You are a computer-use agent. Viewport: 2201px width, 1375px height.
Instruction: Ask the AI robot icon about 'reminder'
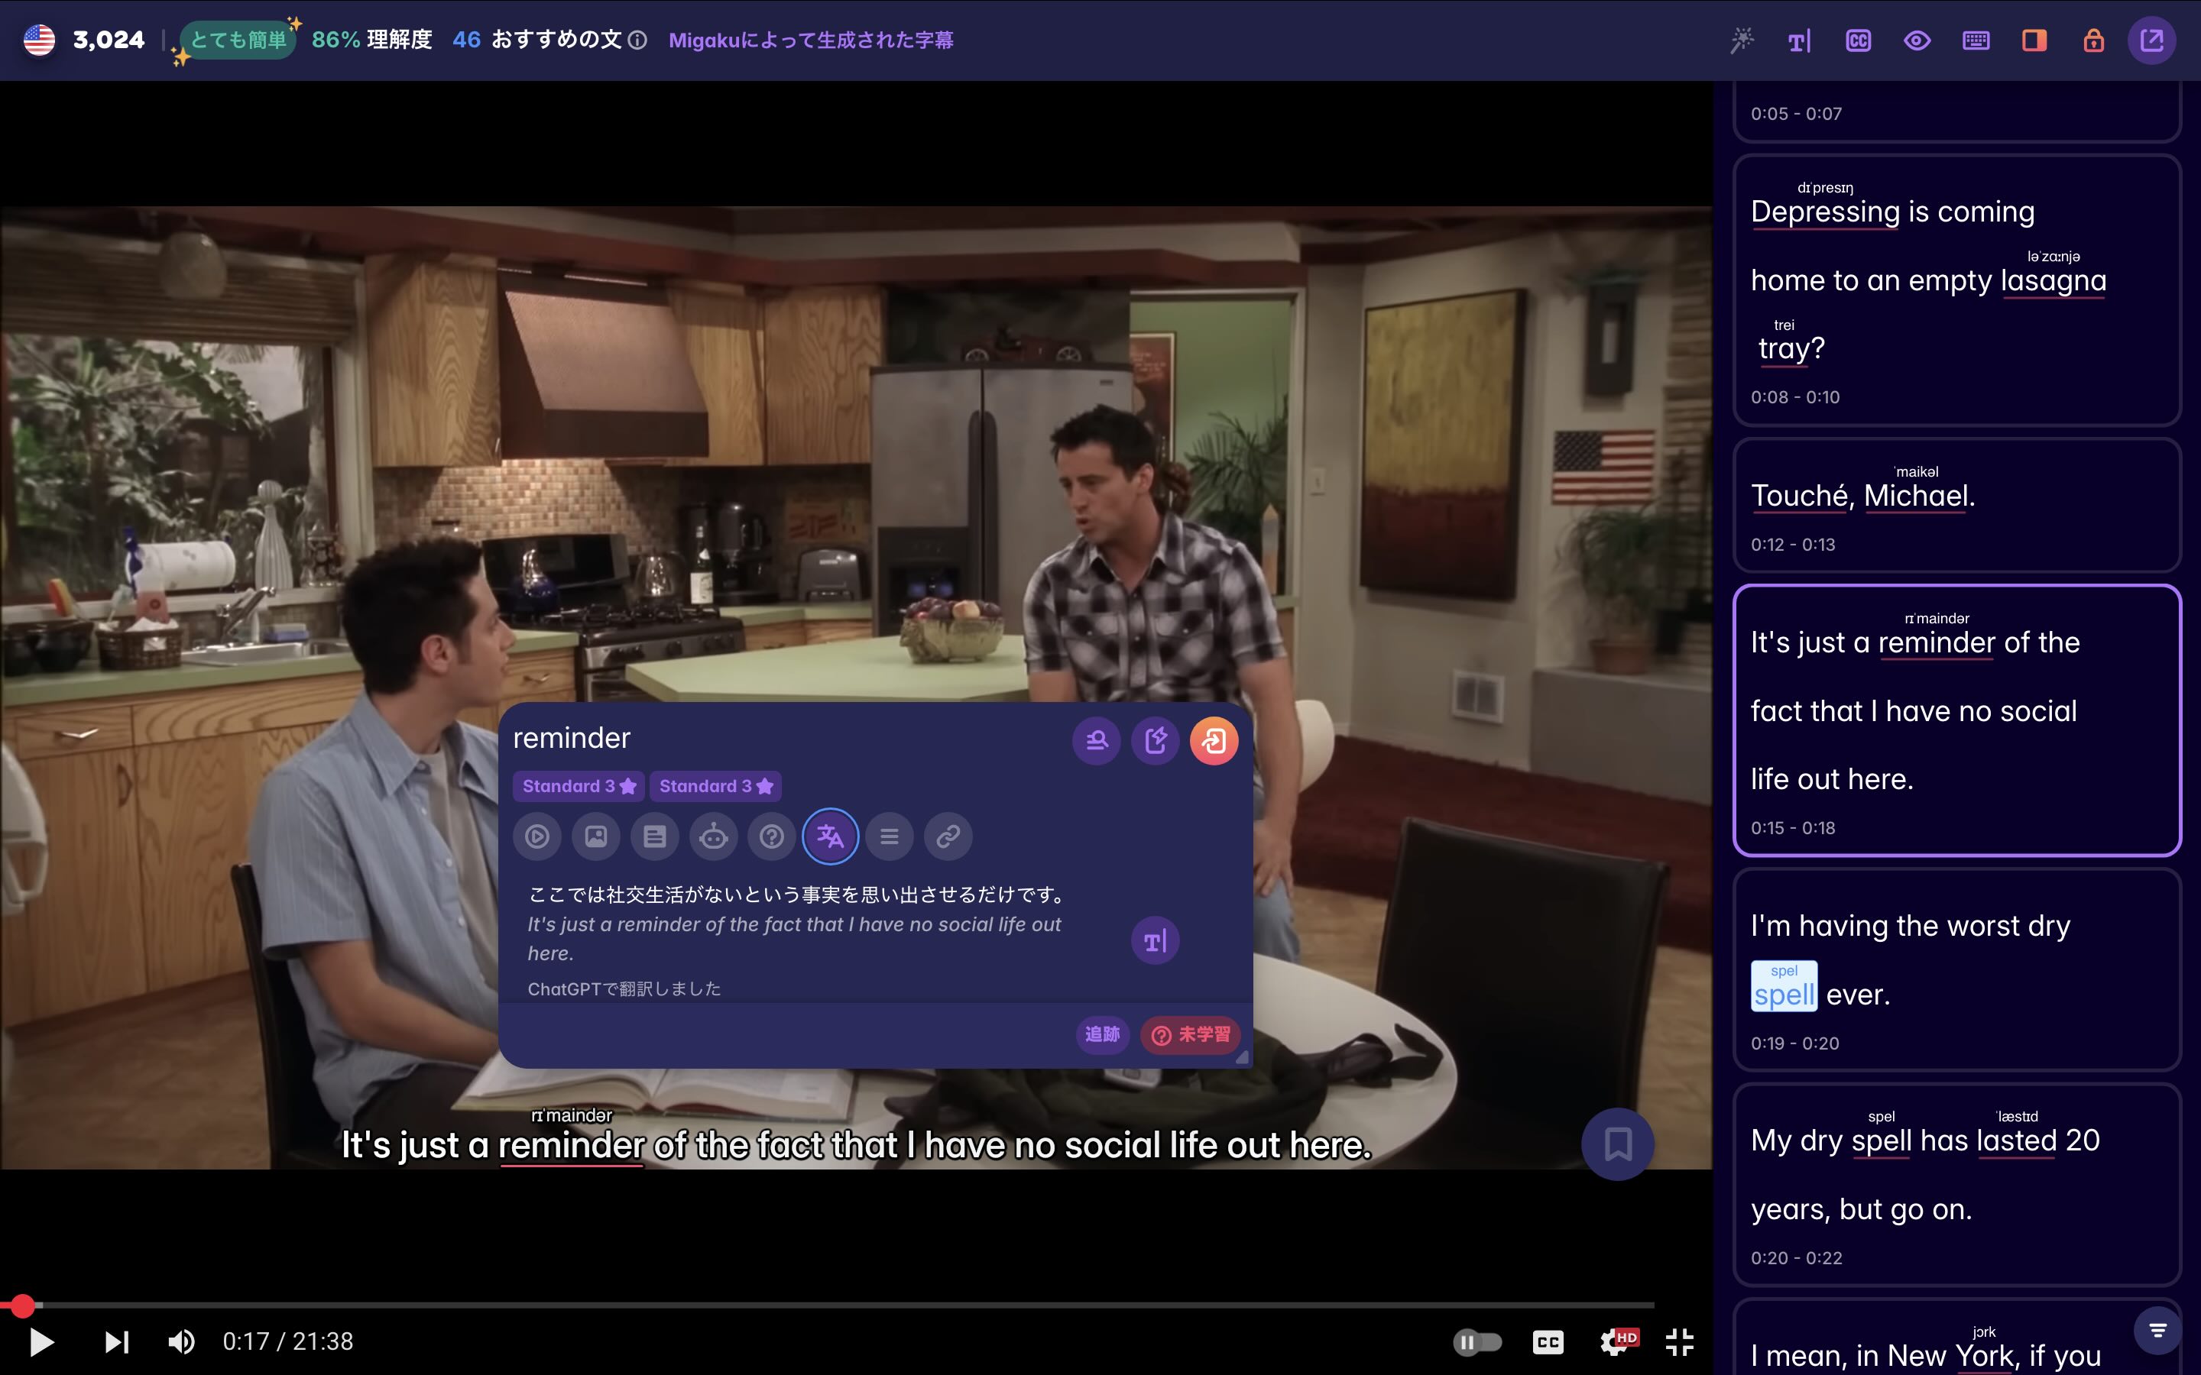pyautogui.click(x=714, y=836)
